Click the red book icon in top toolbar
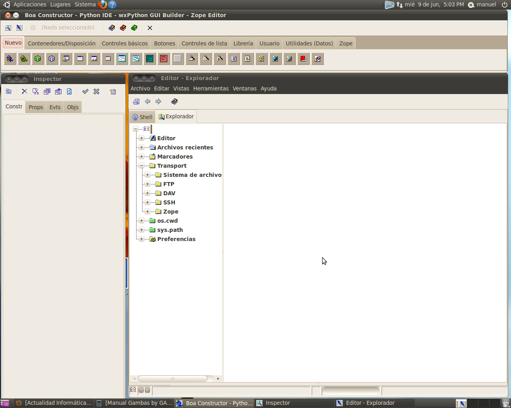The image size is (511, 408). [123, 28]
